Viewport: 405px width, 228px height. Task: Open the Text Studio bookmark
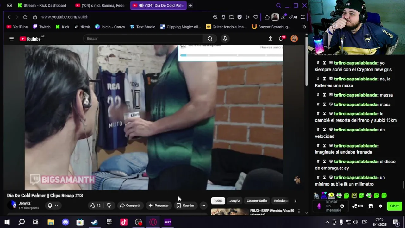click(143, 27)
